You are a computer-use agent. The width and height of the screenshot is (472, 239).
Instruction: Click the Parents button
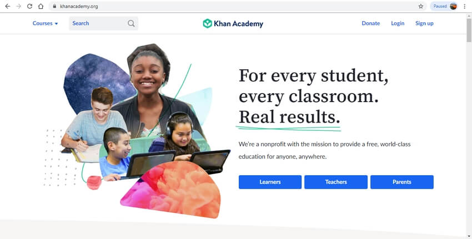(x=402, y=182)
